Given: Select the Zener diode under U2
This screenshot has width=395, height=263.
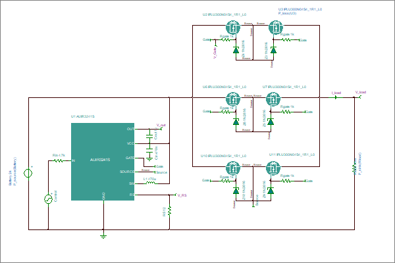Looking at the screenshot, I should [x=236, y=50].
